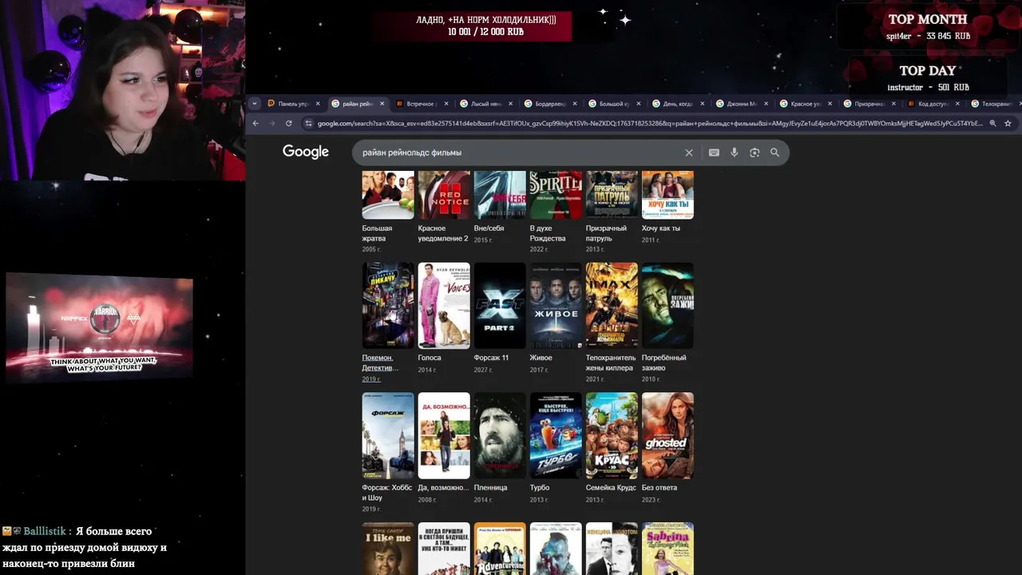Clear the search query with the X
This screenshot has height=575, width=1022.
click(689, 153)
